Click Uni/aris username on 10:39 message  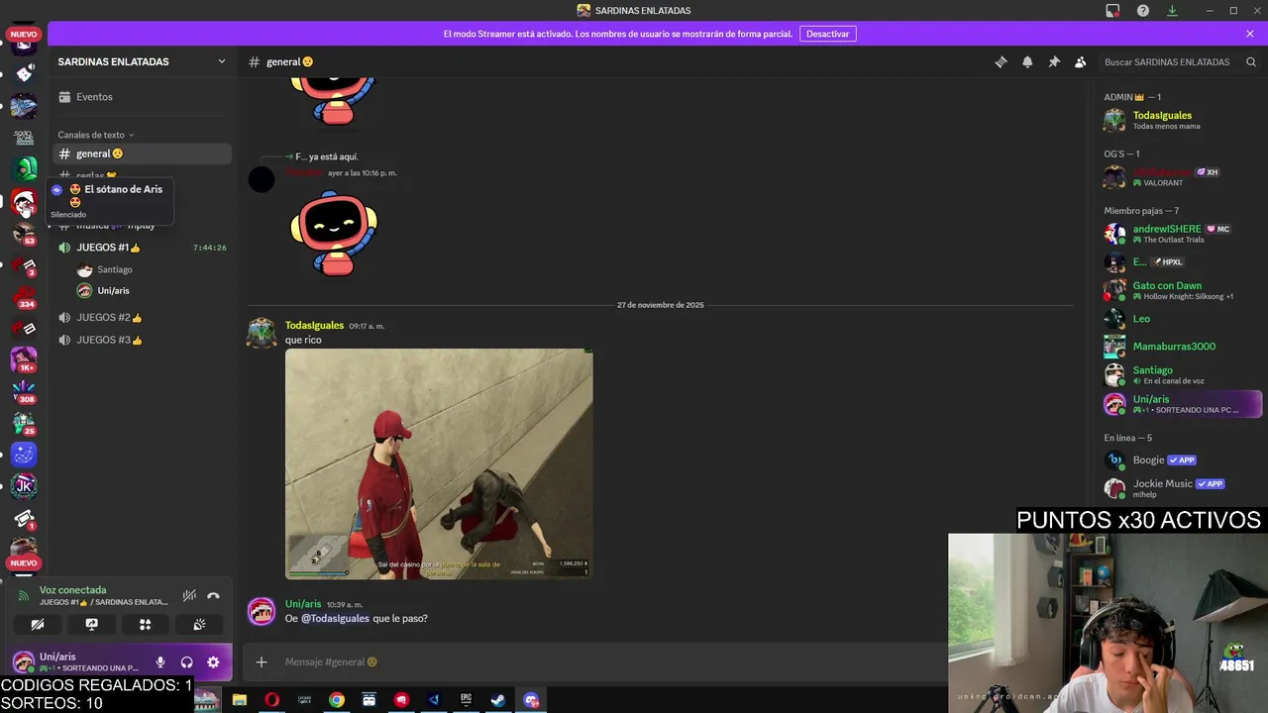tap(303, 604)
